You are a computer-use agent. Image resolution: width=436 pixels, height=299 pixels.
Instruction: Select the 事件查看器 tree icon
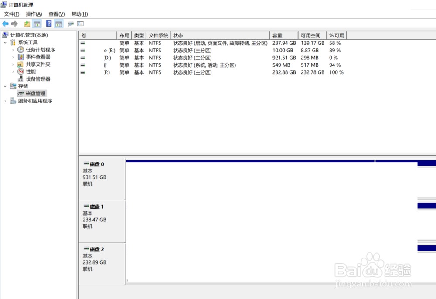point(20,57)
